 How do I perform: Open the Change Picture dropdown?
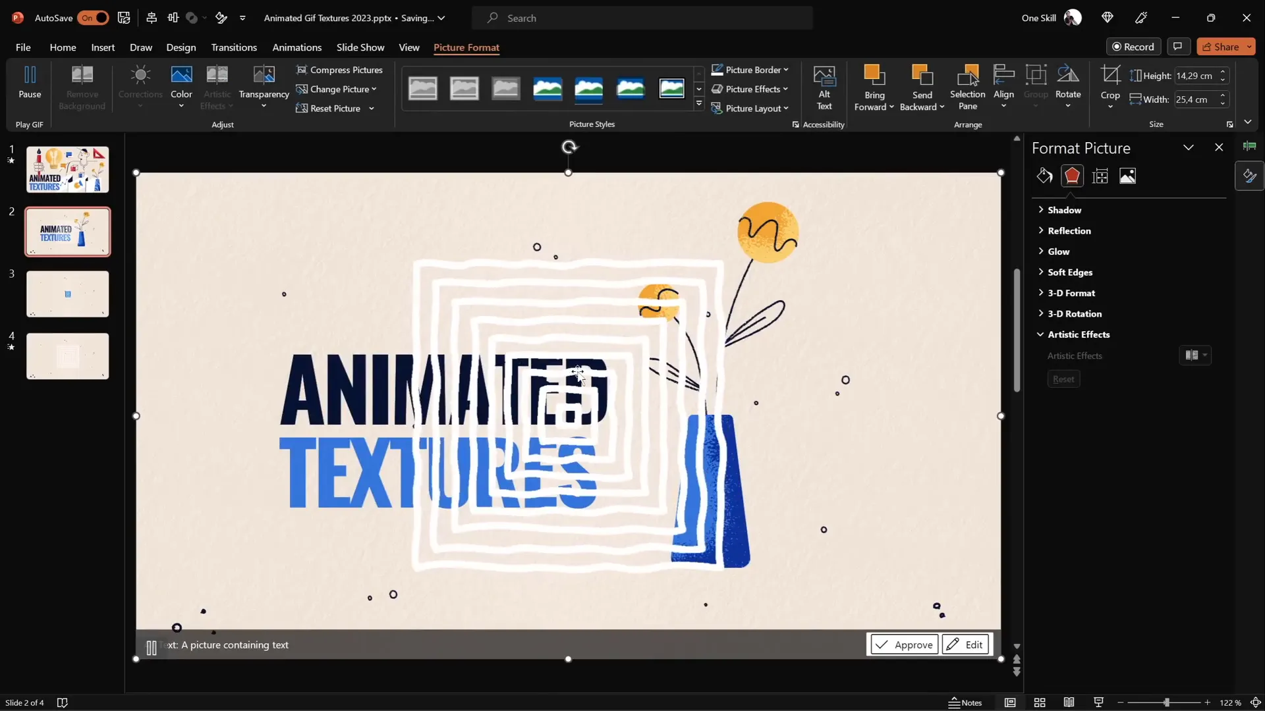pyautogui.click(x=336, y=89)
